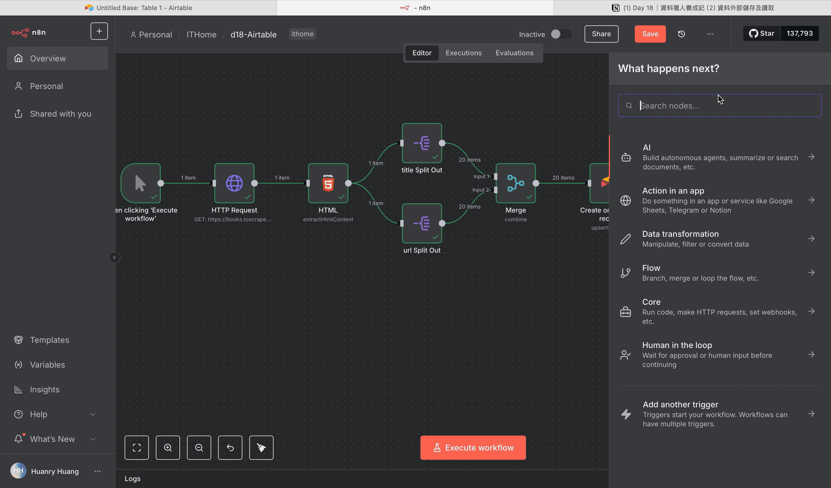
Task: Click the tidy up workflow broom icon
Action: 261,447
